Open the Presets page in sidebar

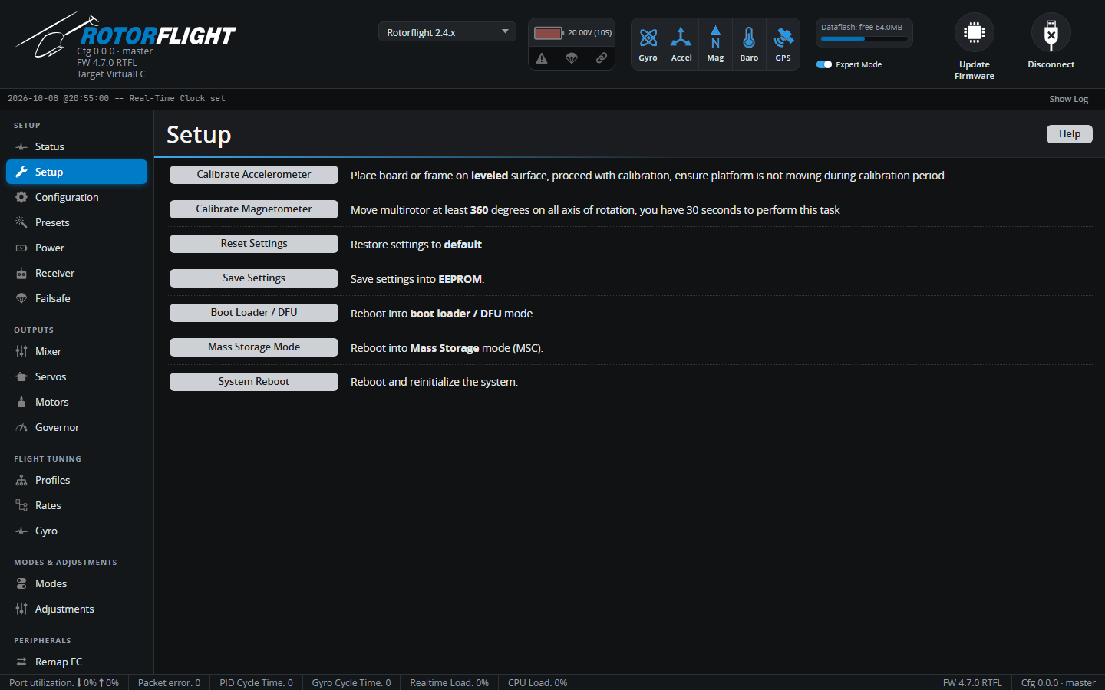[x=77, y=222]
